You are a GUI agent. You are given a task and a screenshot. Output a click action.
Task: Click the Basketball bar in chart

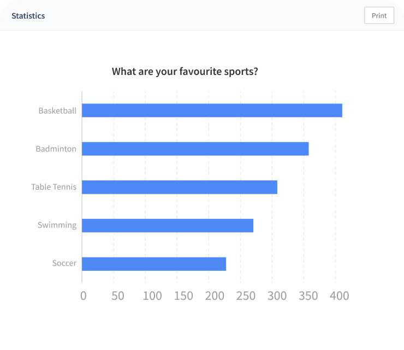212,110
